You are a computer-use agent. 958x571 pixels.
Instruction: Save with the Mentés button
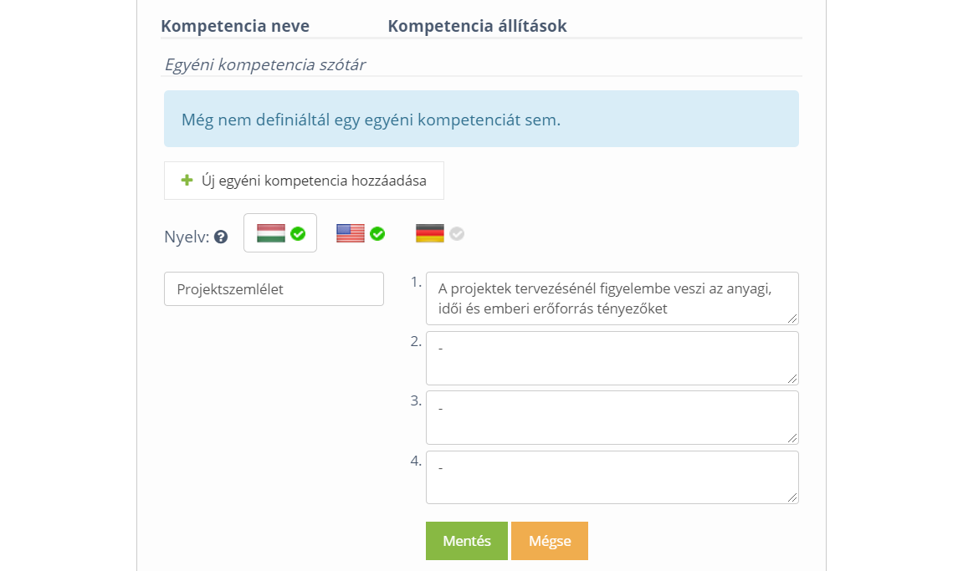(467, 541)
